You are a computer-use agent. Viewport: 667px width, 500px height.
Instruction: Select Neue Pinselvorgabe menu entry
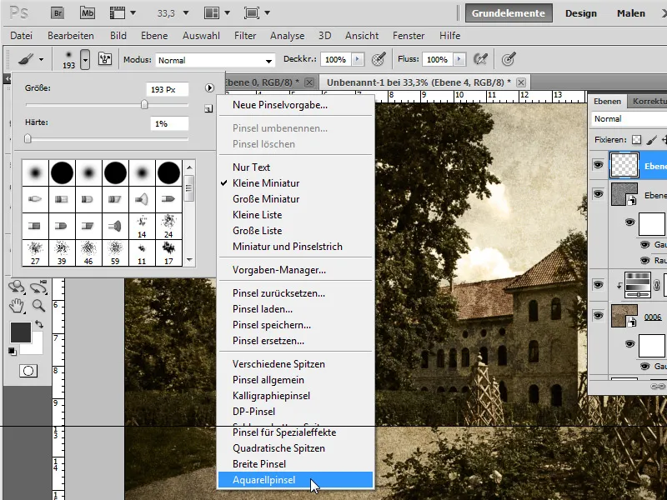pyautogui.click(x=295, y=105)
